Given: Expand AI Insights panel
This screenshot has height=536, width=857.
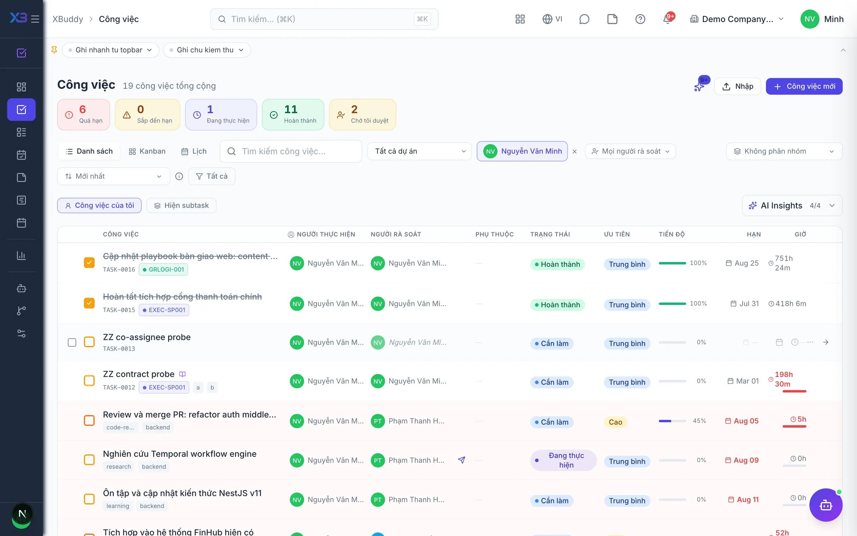Looking at the screenshot, I should pos(792,205).
